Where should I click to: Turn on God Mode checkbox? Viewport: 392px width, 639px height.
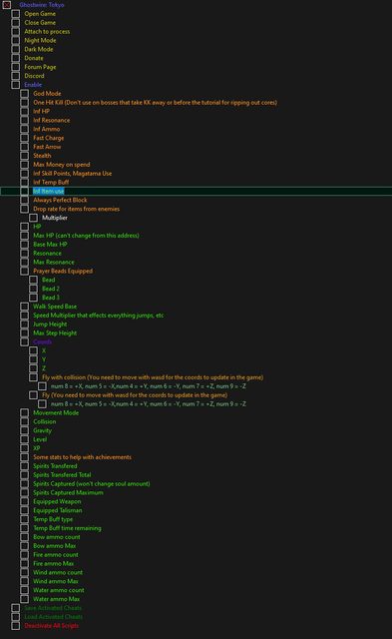click(x=24, y=94)
